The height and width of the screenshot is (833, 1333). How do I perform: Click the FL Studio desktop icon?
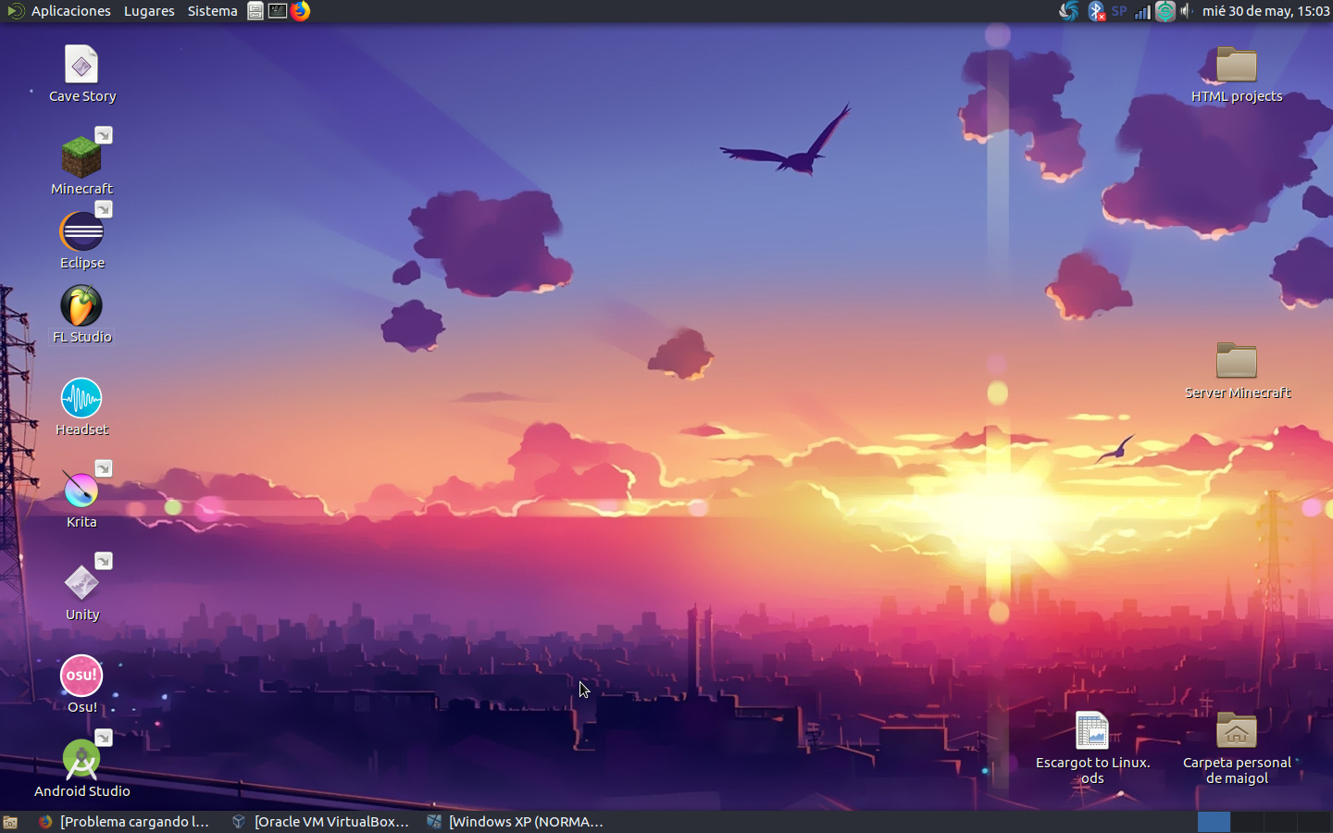coord(81,306)
